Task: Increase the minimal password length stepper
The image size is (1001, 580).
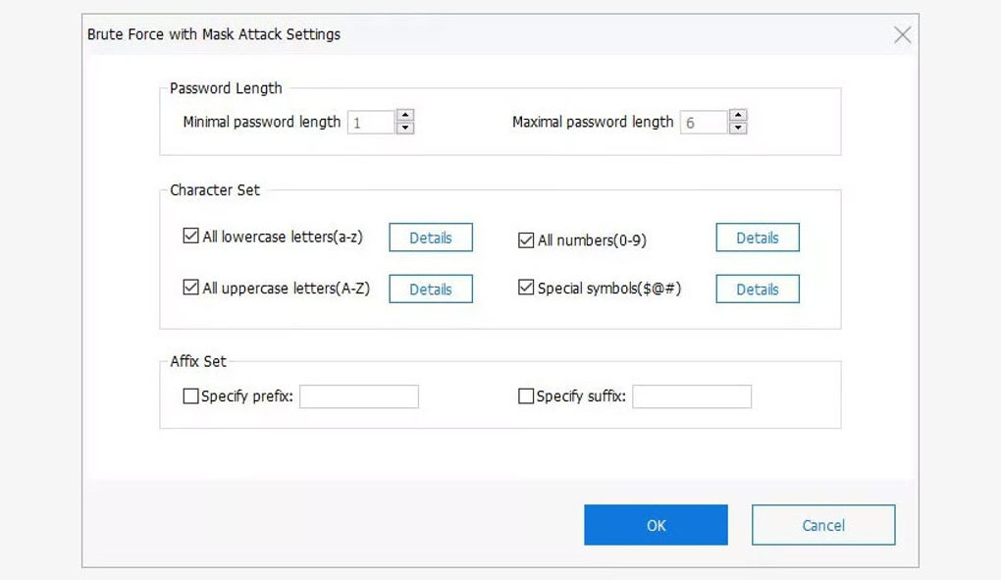Action: tap(405, 116)
